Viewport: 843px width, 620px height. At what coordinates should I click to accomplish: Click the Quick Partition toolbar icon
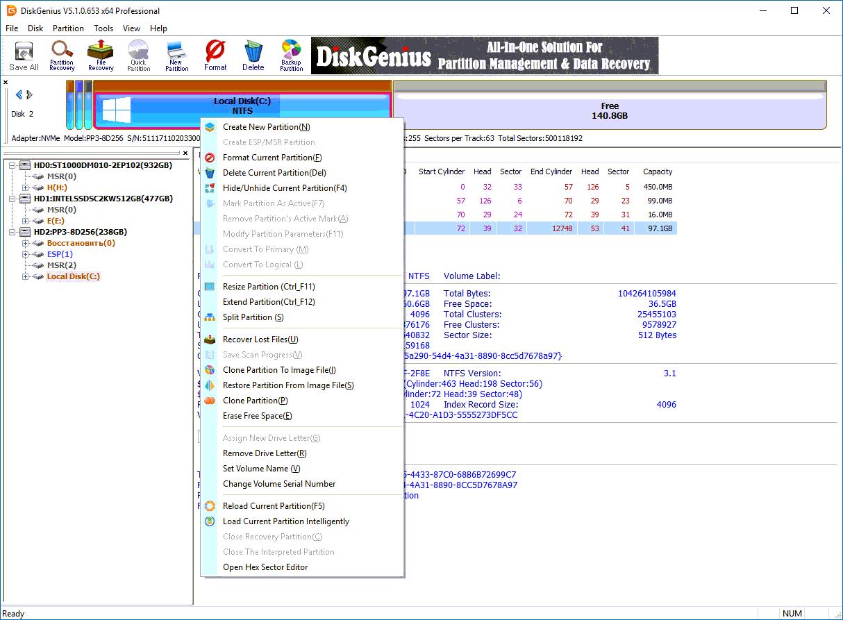click(138, 56)
